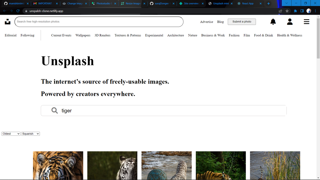Open the Blog link
The height and width of the screenshot is (180, 320).
[x=220, y=22]
